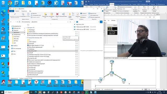Click Share (Общий доступ) in Word
Screen dimensions: 167x94
click(160, 4)
